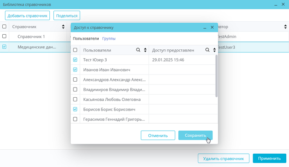Sort the Доступ предоставлен column
289x167 pixels.
[x=214, y=50]
